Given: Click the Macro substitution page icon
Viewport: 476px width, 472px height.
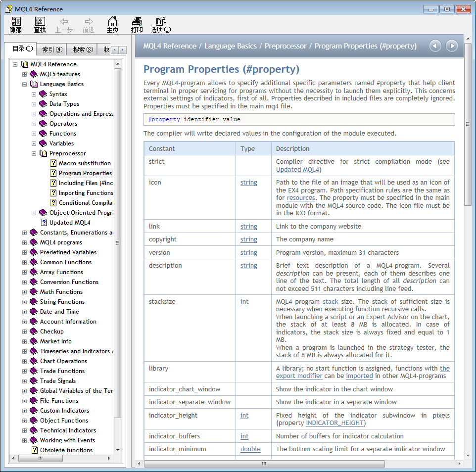Looking at the screenshot, I should click(53, 163).
